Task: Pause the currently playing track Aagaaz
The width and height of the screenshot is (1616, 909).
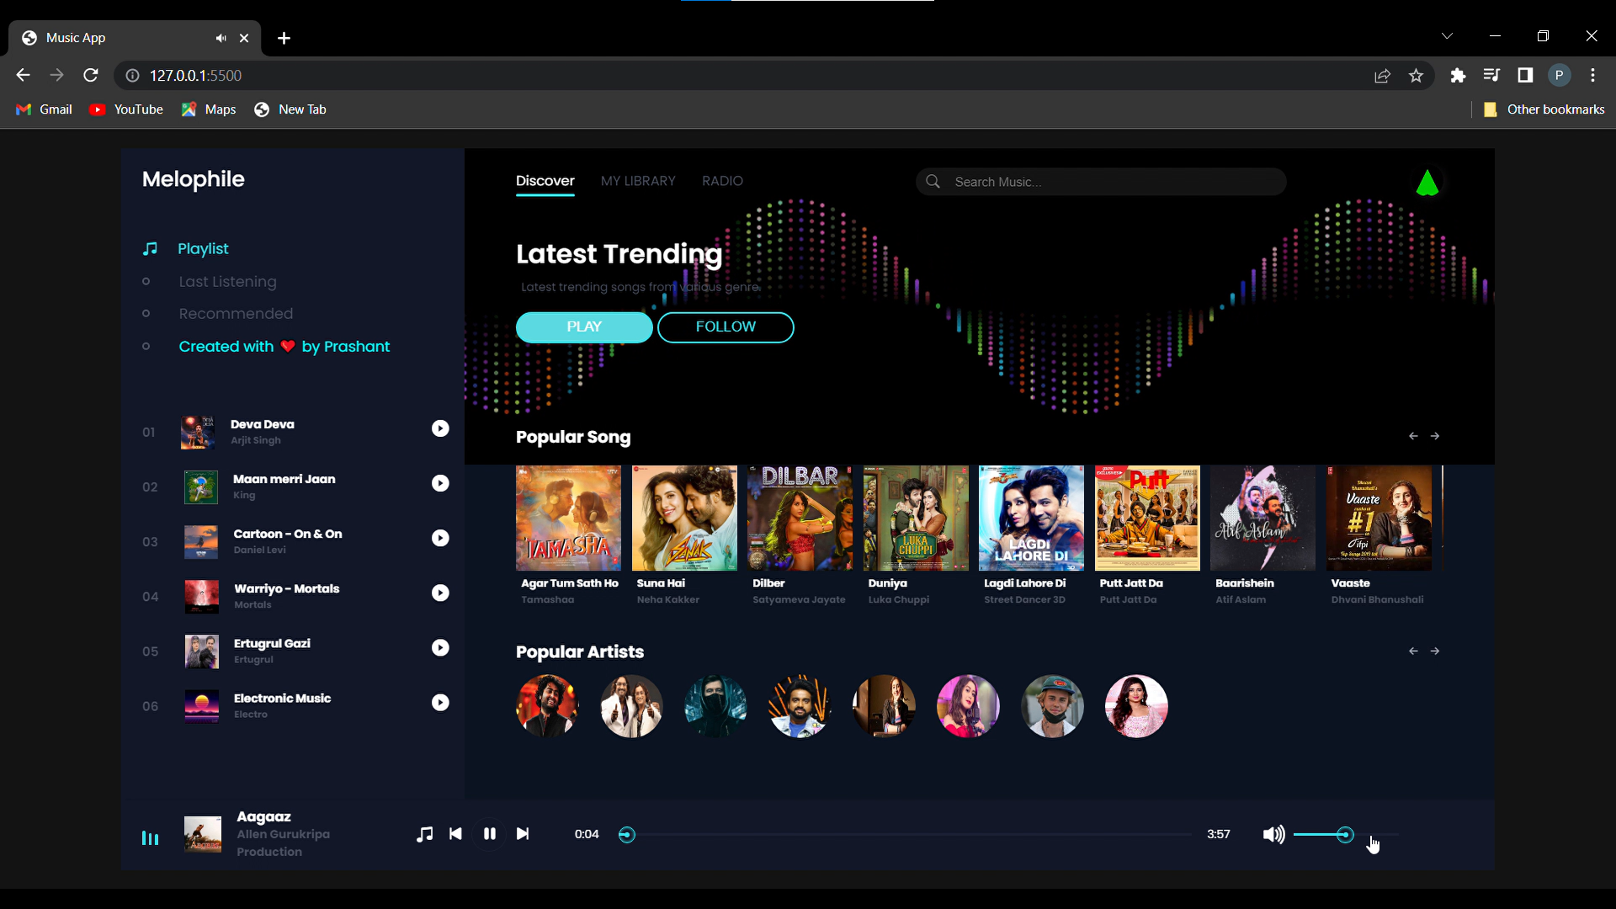Action: pos(489,833)
